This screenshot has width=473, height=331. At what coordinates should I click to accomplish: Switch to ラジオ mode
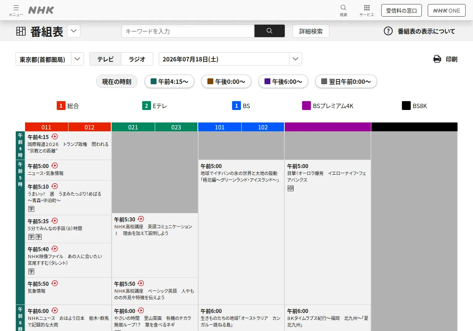(137, 59)
